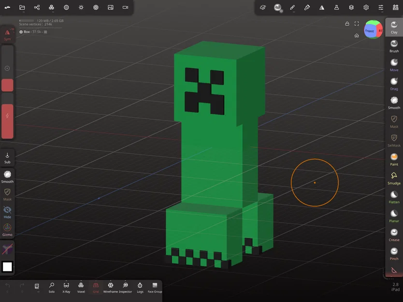
Task: Open the Stroke pencil menu
Action: [292, 7]
